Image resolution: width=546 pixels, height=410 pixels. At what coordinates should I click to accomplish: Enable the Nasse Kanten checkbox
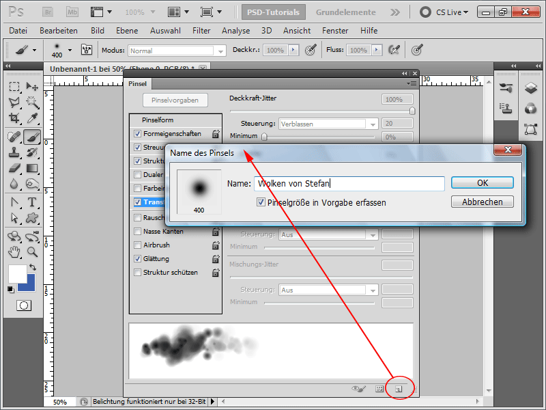(138, 231)
